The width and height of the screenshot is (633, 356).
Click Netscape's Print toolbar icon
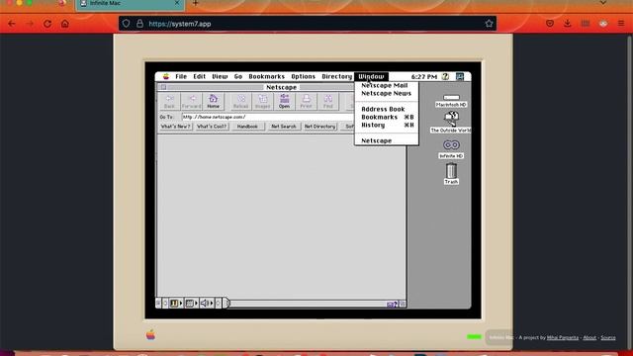306,101
